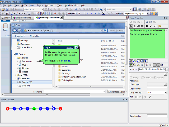The image size is (169, 127).
Task: Toggle the second orange Display toolbar button
Action: [156, 13]
